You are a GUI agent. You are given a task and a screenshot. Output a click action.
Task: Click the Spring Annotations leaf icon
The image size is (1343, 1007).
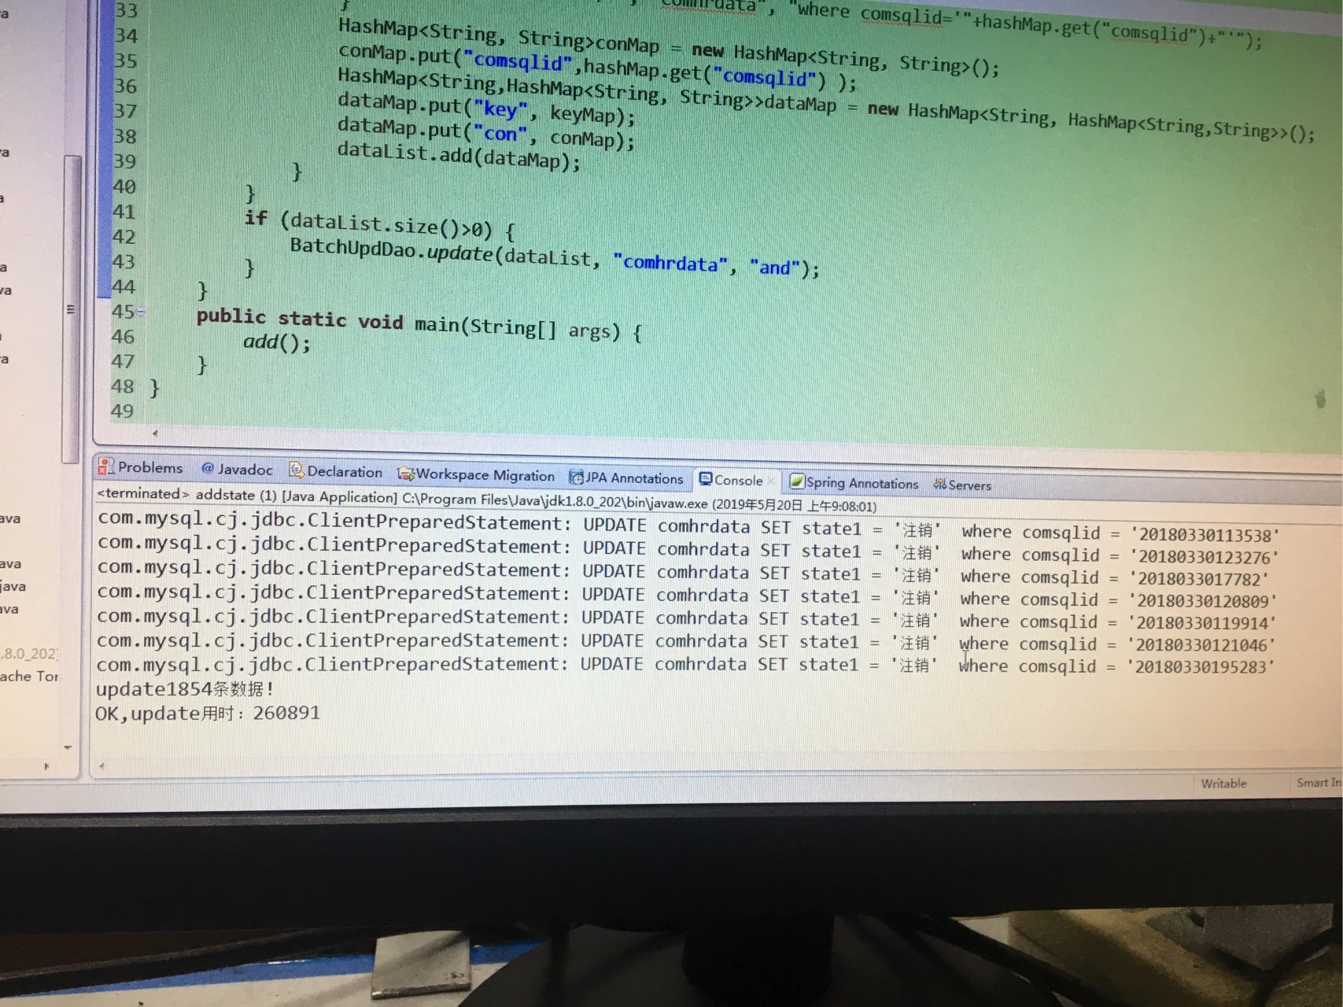797,481
